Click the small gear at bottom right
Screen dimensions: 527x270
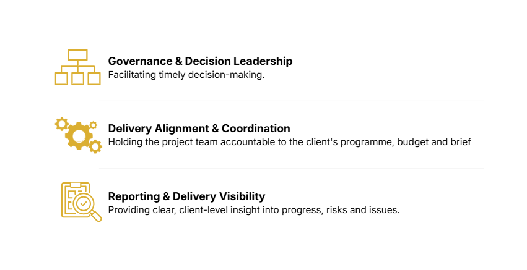[x=95, y=146]
